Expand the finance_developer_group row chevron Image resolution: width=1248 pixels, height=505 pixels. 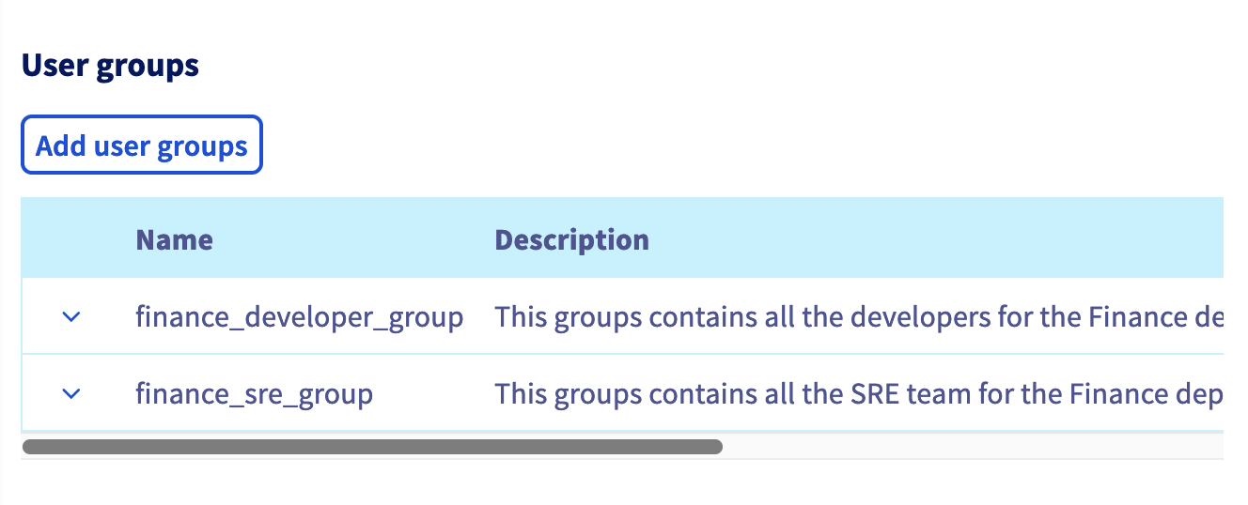coord(70,317)
